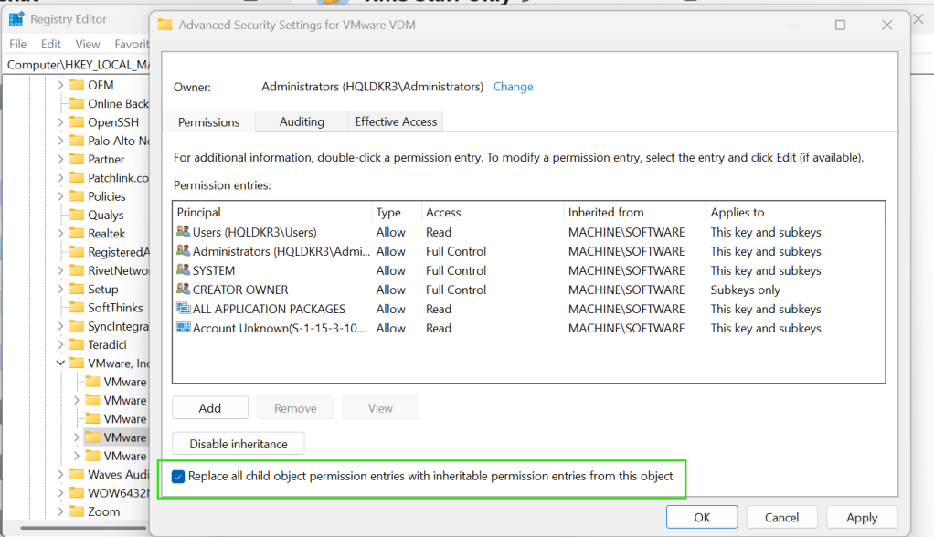The height and width of the screenshot is (537, 934).
Task: Click the Zoom folder icon in tree
Action: (77, 511)
